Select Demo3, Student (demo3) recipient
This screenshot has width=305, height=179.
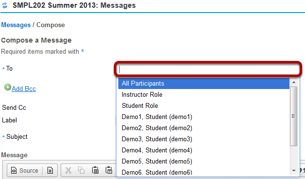pos(204,139)
